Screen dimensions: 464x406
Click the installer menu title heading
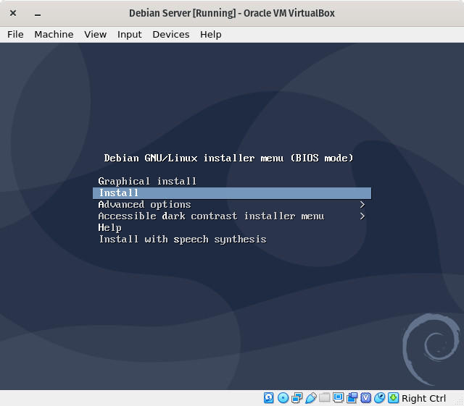pos(229,158)
